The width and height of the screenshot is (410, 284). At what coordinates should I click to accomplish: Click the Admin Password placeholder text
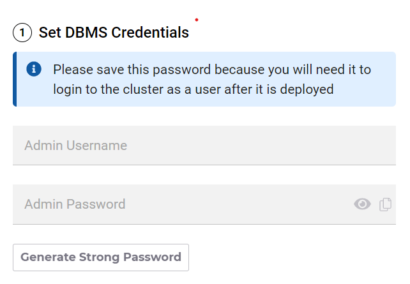pos(75,204)
